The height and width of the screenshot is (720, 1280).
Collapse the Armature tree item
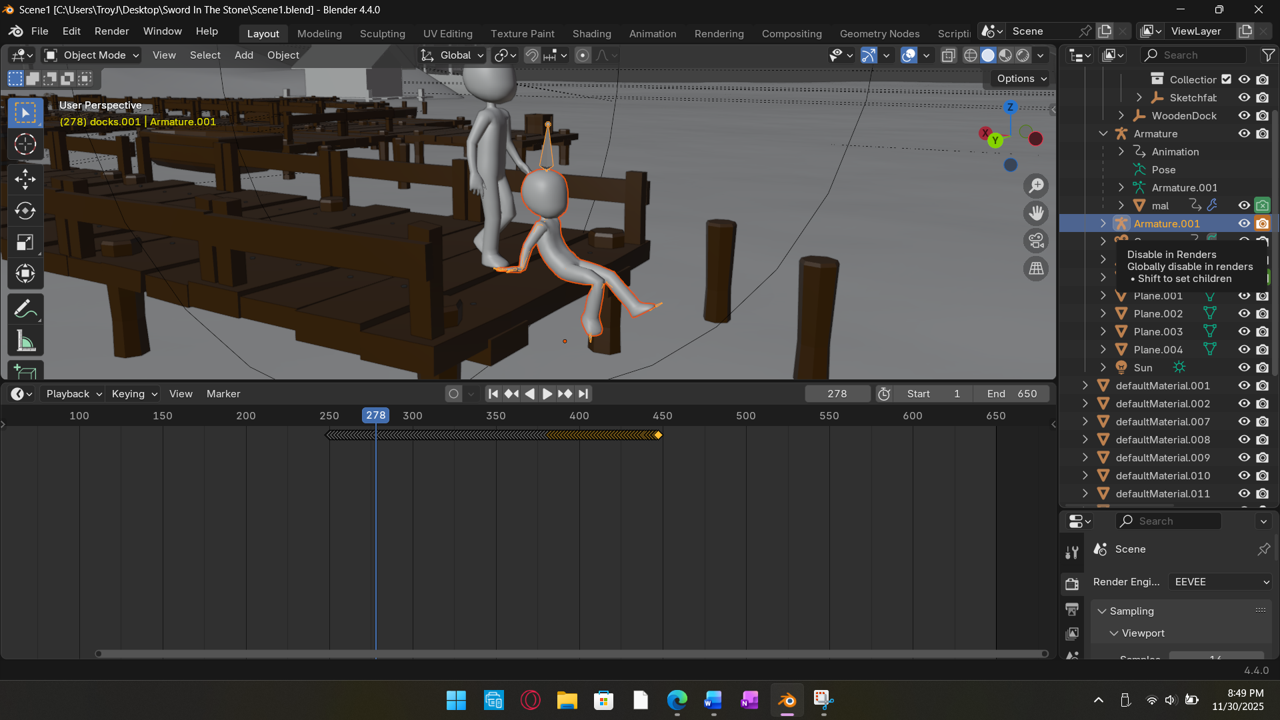pyautogui.click(x=1103, y=133)
